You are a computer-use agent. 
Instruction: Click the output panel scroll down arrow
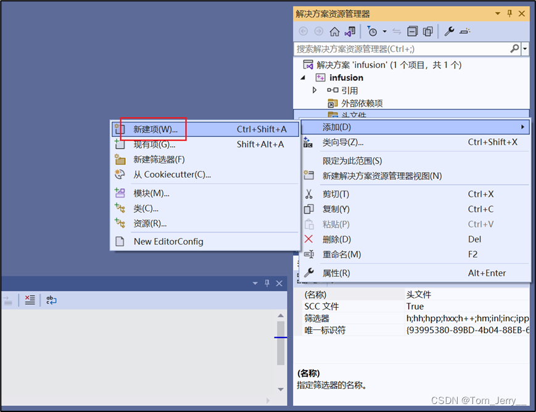[281, 389]
